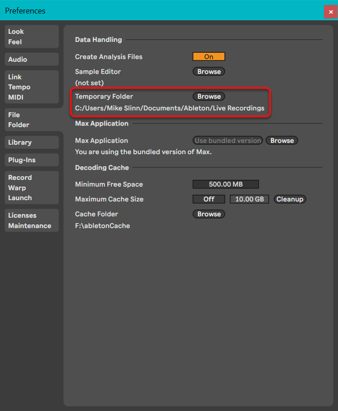Browse for the Cache Folder location
Viewport: 338px width, 411px height.
[209, 214]
